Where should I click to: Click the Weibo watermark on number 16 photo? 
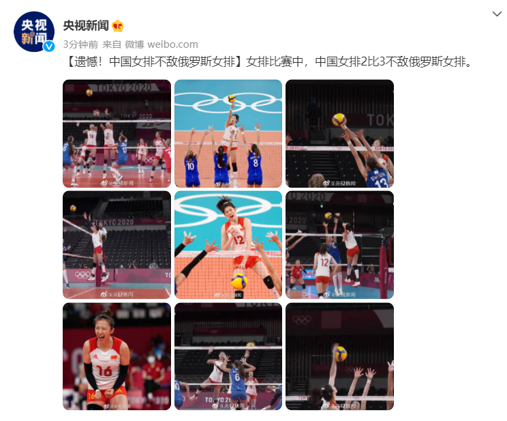[117, 406]
